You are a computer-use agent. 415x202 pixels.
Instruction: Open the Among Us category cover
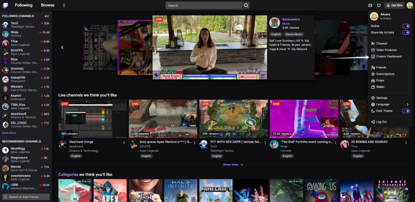pyautogui.click(x=321, y=190)
